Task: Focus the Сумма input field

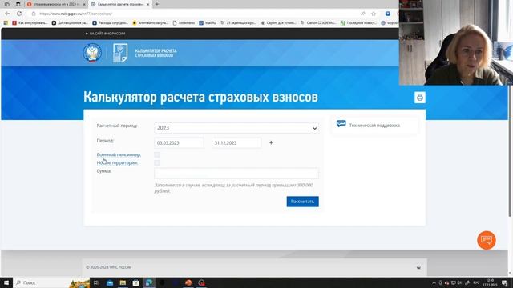Action: pyautogui.click(x=236, y=174)
